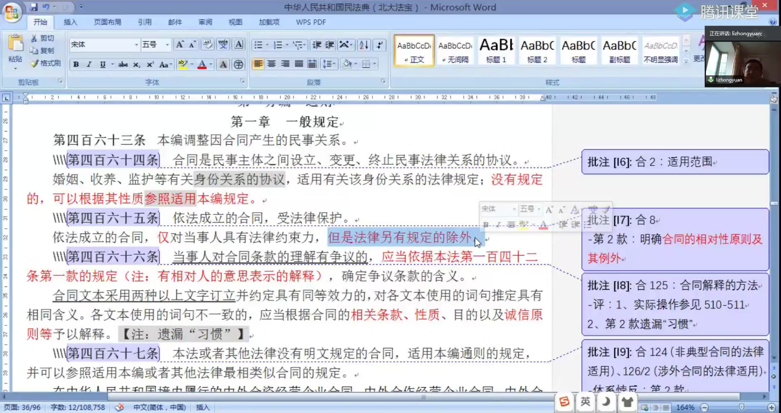Click the Sogou input method S icon
The image size is (781, 413).
(564, 402)
